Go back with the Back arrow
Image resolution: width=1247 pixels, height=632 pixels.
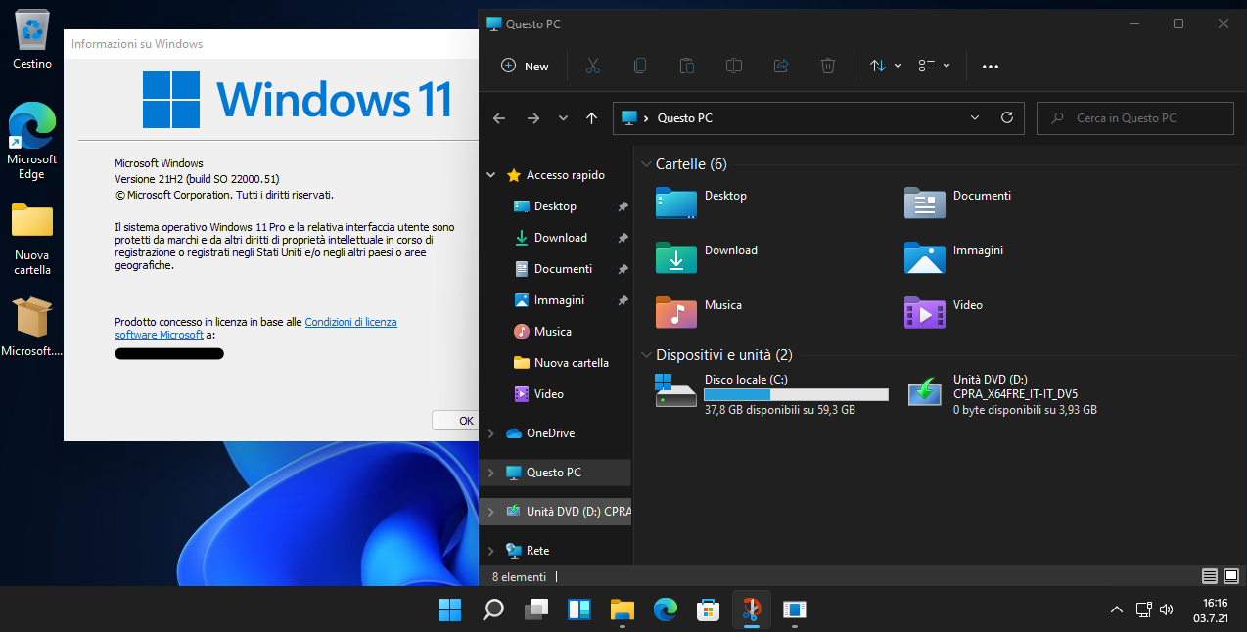(499, 118)
